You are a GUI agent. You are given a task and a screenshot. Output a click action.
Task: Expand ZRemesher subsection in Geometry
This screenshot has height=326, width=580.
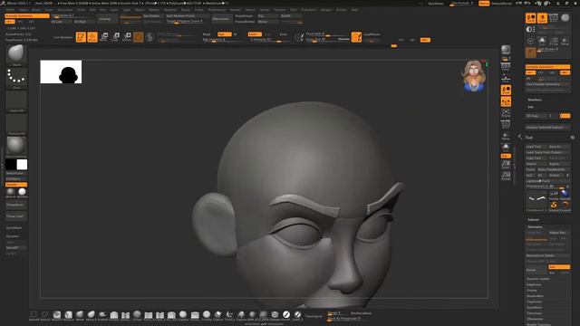[x=535, y=319]
